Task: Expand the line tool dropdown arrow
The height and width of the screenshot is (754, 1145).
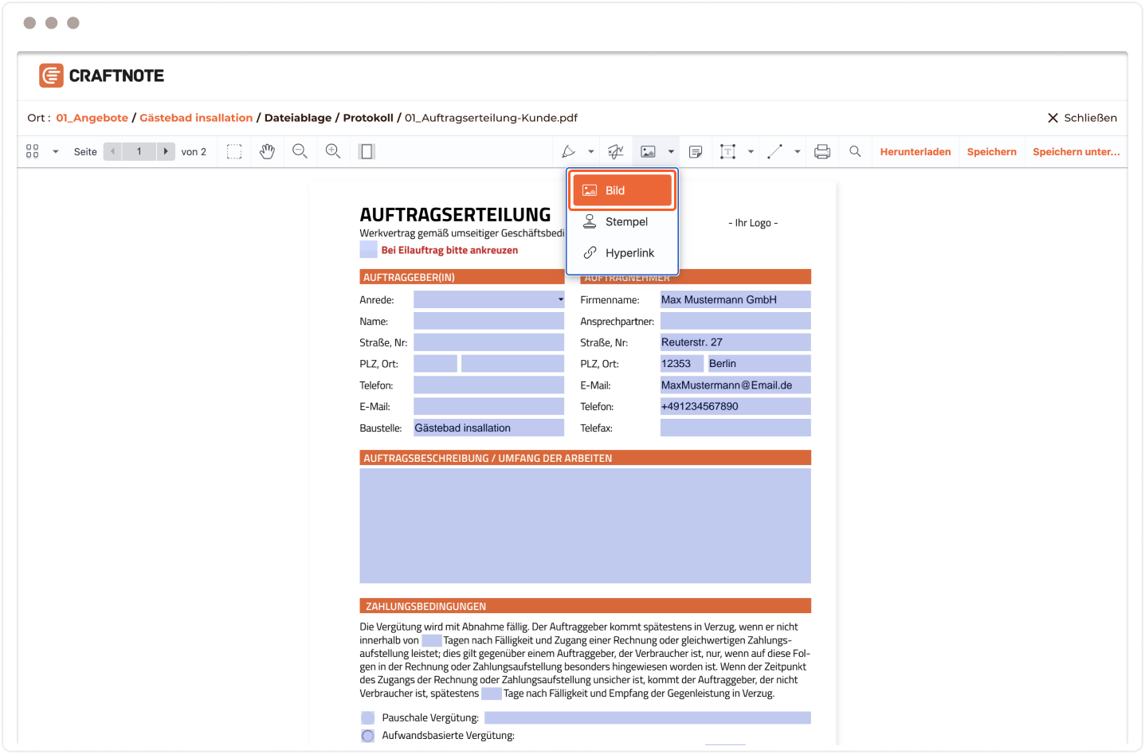Action: pos(798,151)
